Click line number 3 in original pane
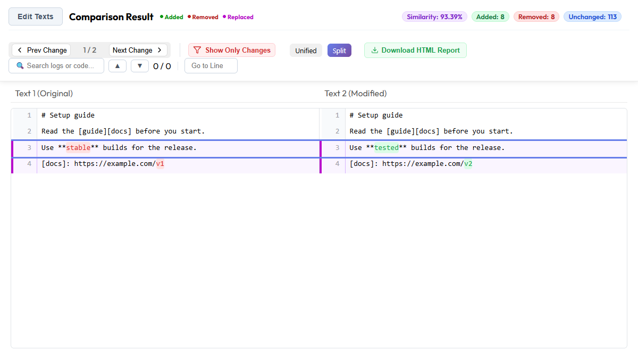The image size is (638, 359). click(x=29, y=147)
